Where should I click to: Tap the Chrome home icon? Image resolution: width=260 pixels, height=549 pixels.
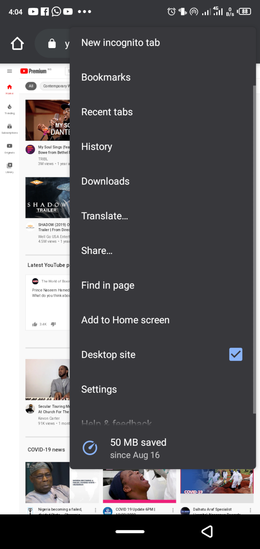click(x=17, y=43)
